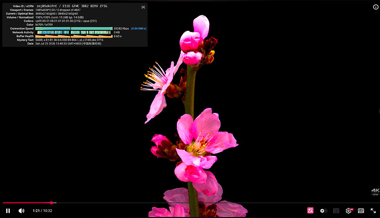The width and height of the screenshot is (380, 218).
Task: Click the Viewport / Frames dropped value
Action: point(58,10)
